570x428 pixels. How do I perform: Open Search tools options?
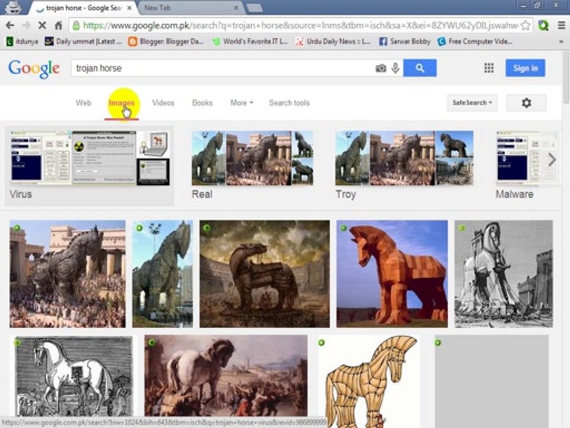289,103
